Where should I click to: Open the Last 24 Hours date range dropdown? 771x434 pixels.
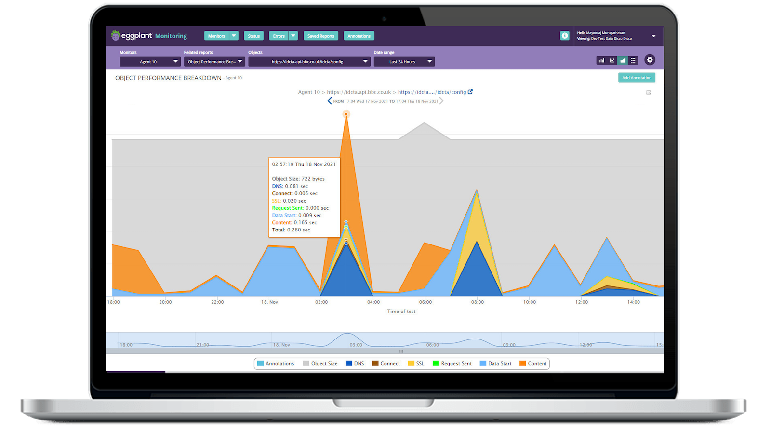pyautogui.click(x=404, y=61)
